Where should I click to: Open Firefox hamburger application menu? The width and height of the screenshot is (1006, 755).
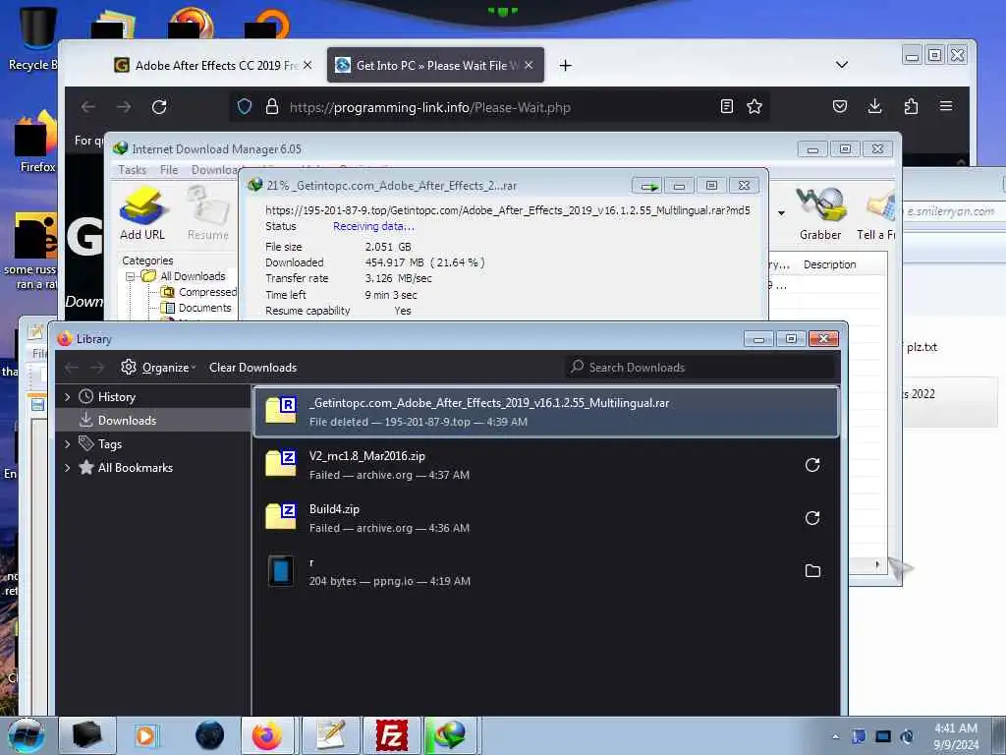coord(946,106)
